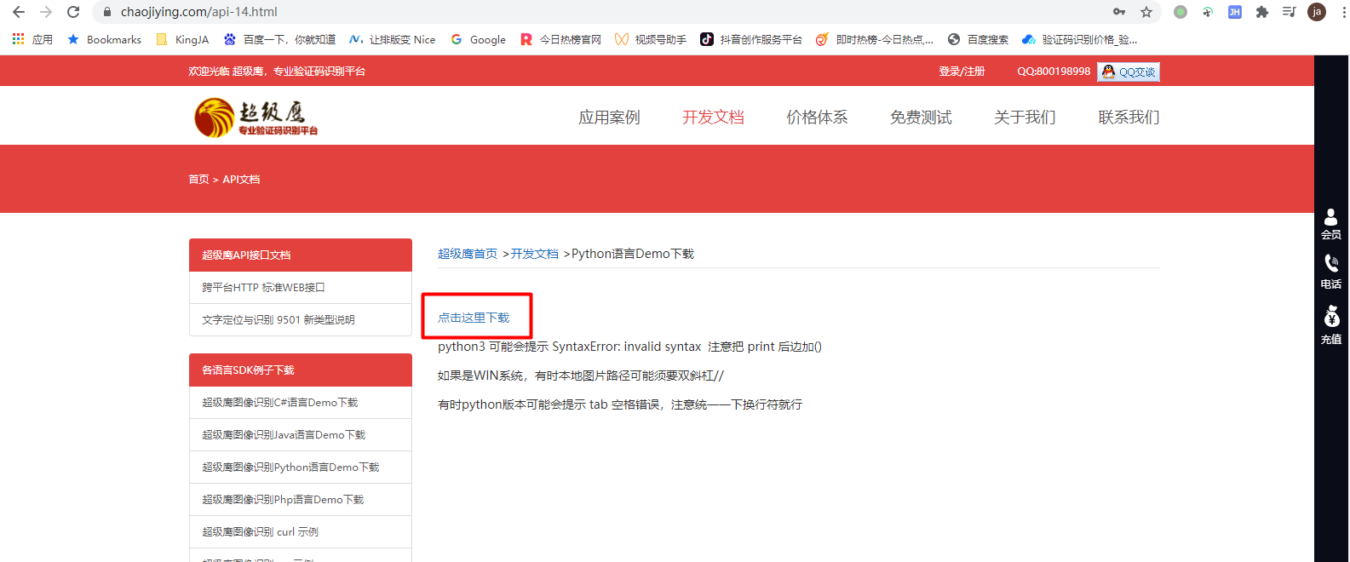Image resolution: width=1350 pixels, height=562 pixels.
Task: Open the media control playlist icon
Action: (1290, 12)
